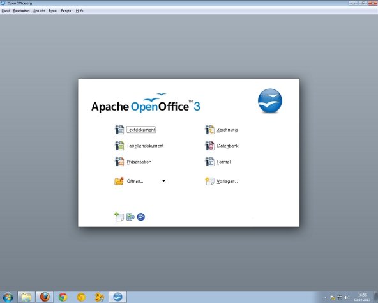Image resolution: width=378 pixels, height=303 pixels.
Task: Click the add new features icon
Action: pyautogui.click(x=119, y=217)
